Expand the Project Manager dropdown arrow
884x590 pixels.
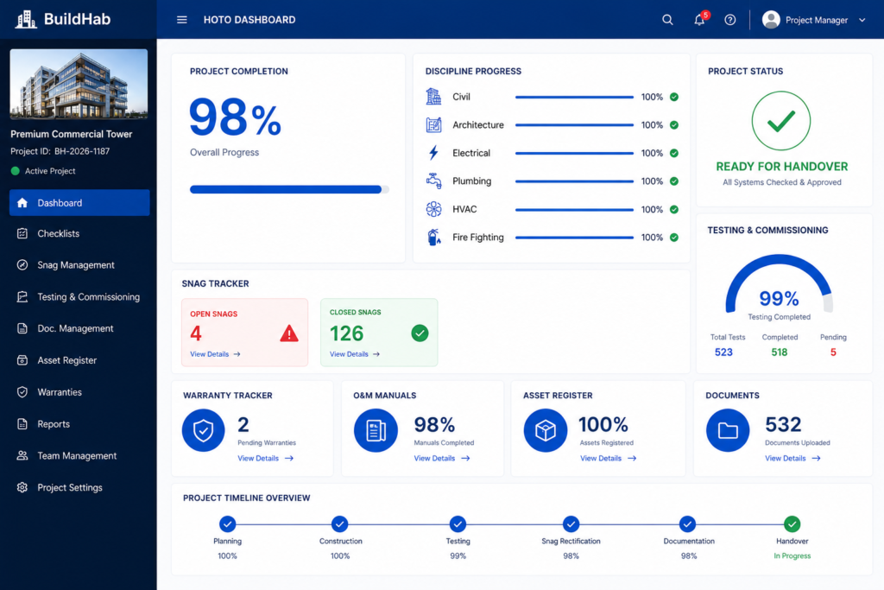coord(862,20)
